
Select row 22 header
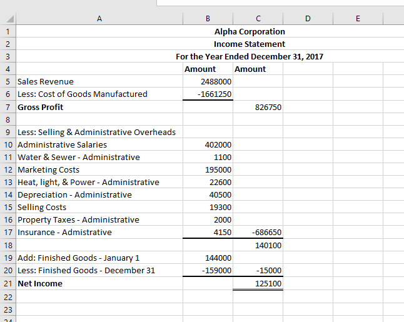tap(8, 297)
